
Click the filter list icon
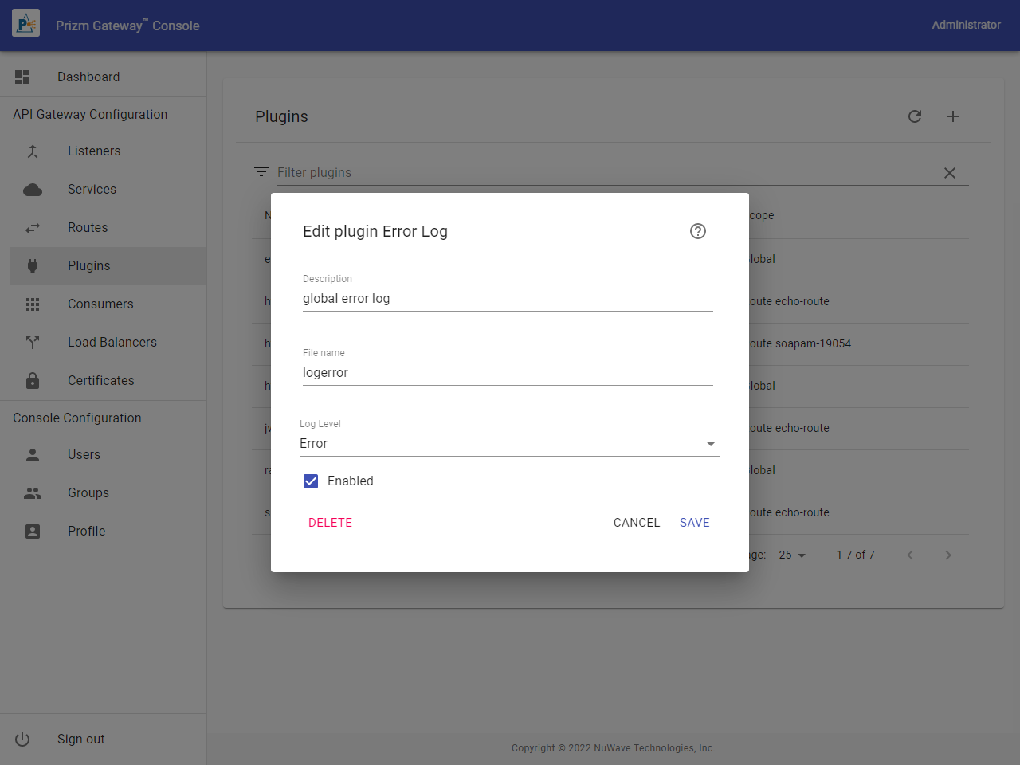(261, 172)
